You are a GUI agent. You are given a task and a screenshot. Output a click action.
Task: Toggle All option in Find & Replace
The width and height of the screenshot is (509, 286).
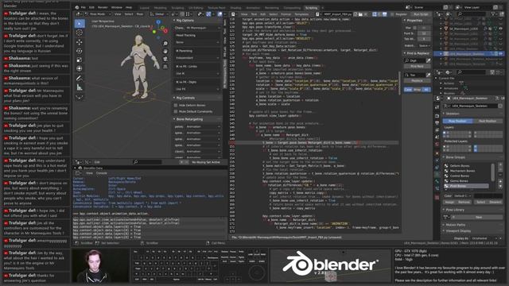[x=426, y=90]
